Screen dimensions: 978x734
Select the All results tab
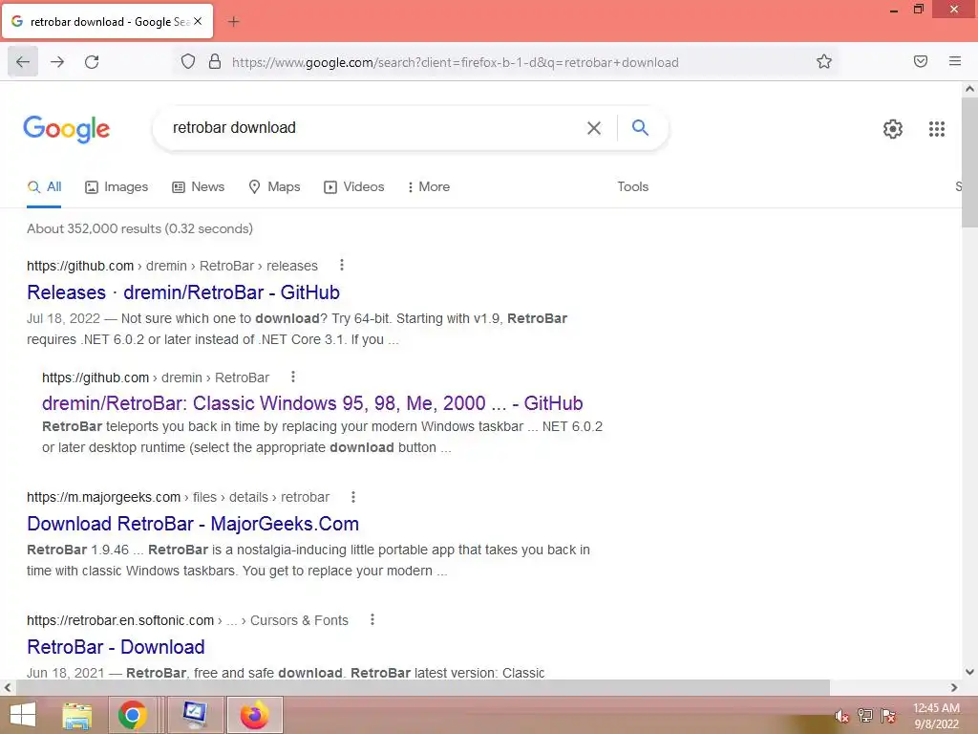click(x=44, y=186)
